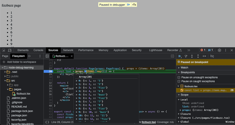Click the step over next function call icon

(x=186, y=56)
